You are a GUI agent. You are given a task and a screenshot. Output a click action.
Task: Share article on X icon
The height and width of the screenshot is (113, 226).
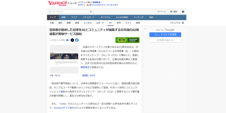tap(72, 40)
